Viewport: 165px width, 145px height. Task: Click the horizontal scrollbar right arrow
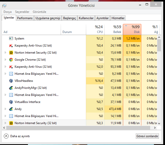tap(155, 128)
